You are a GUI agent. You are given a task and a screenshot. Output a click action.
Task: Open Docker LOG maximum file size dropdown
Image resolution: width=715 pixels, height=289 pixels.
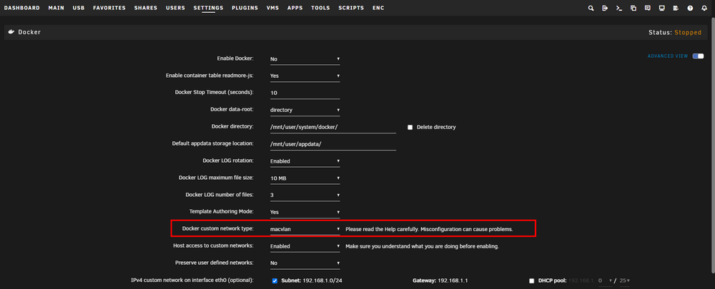[305, 178]
